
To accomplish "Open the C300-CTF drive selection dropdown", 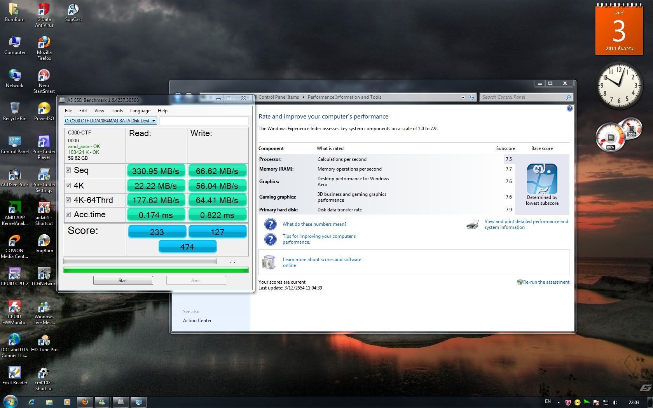I will 110,121.
